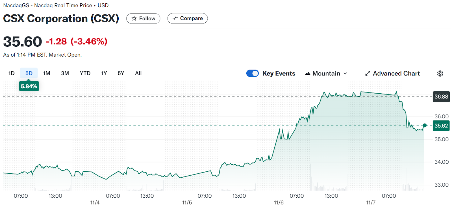Choose the 1Y range
452x209 pixels.
point(104,73)
